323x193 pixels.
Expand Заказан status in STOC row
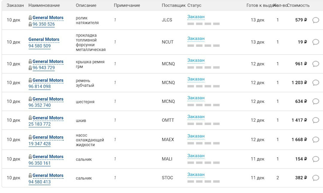pyautogui.click(x=196, y=175)
